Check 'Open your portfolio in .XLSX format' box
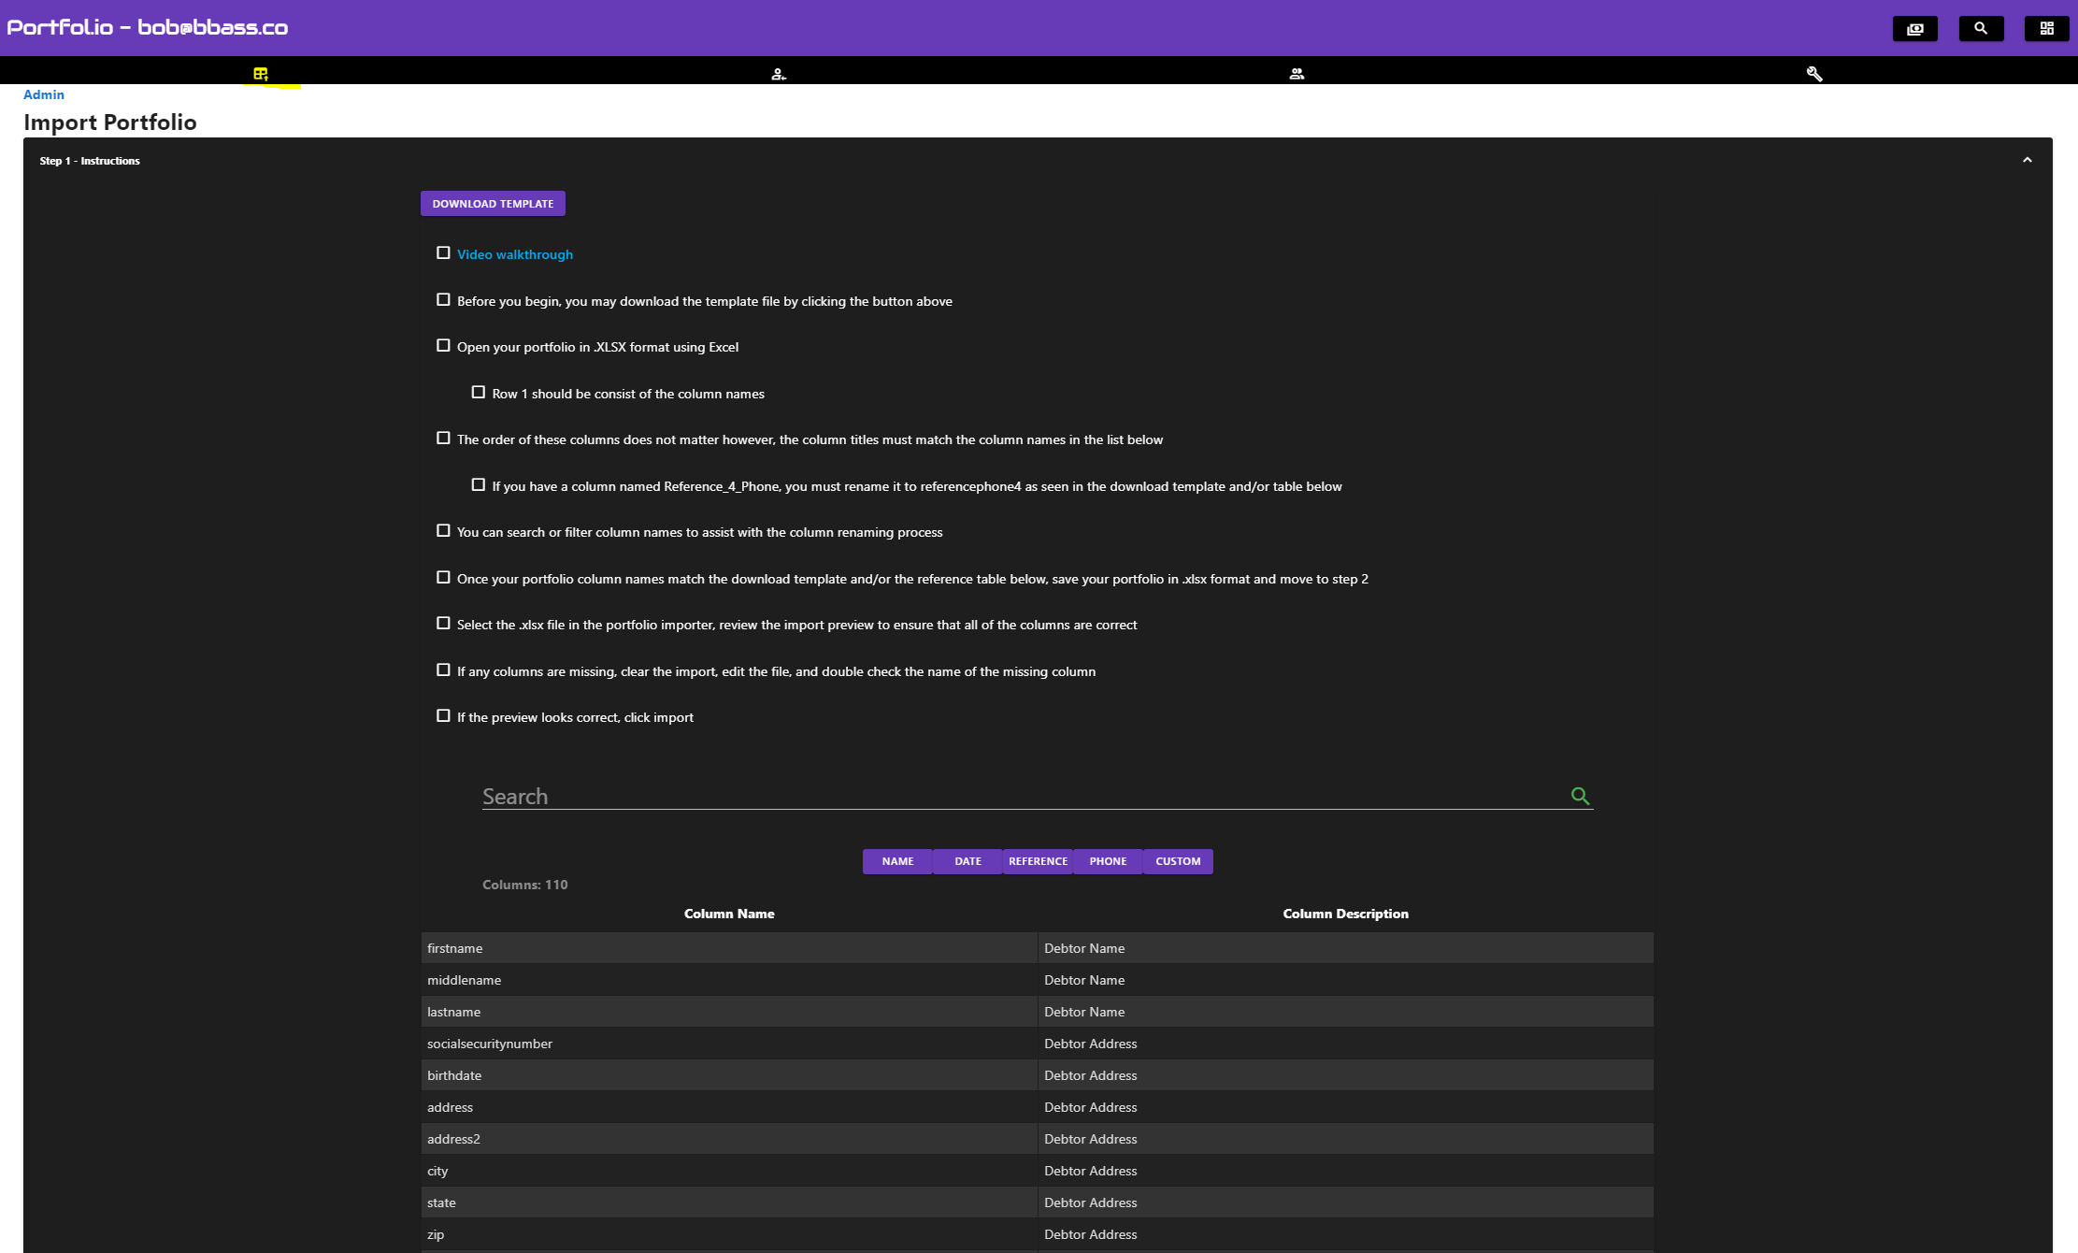Image resolution: width=2078 pixels, height=1253 pixels. tap(443, 346)
